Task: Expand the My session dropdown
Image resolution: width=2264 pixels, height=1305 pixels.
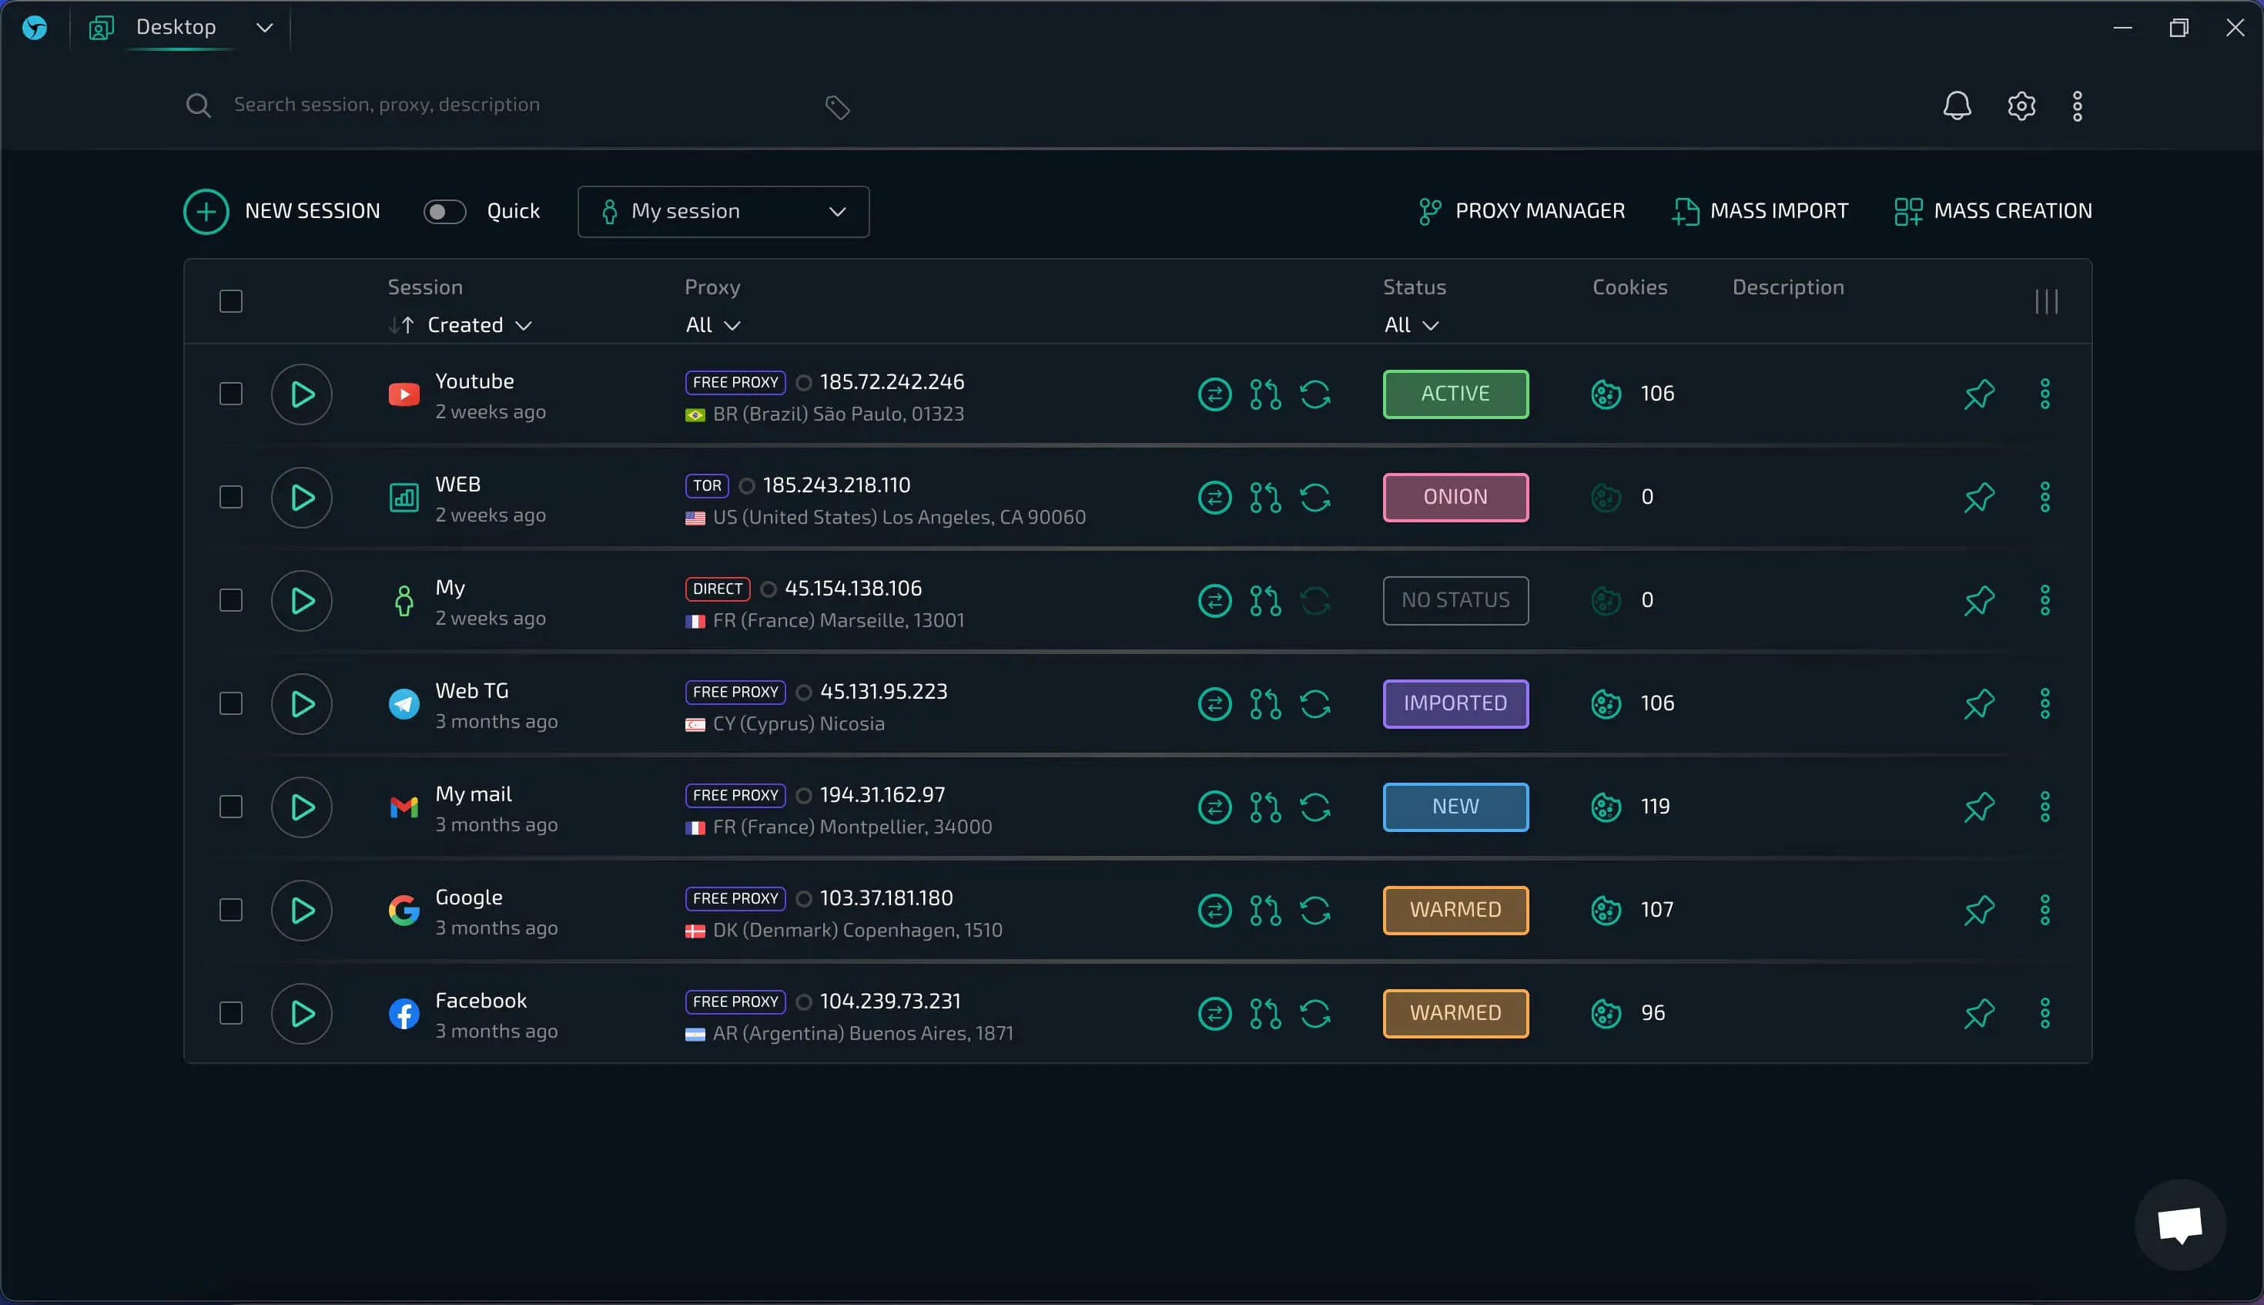Action: click(723, 212)
